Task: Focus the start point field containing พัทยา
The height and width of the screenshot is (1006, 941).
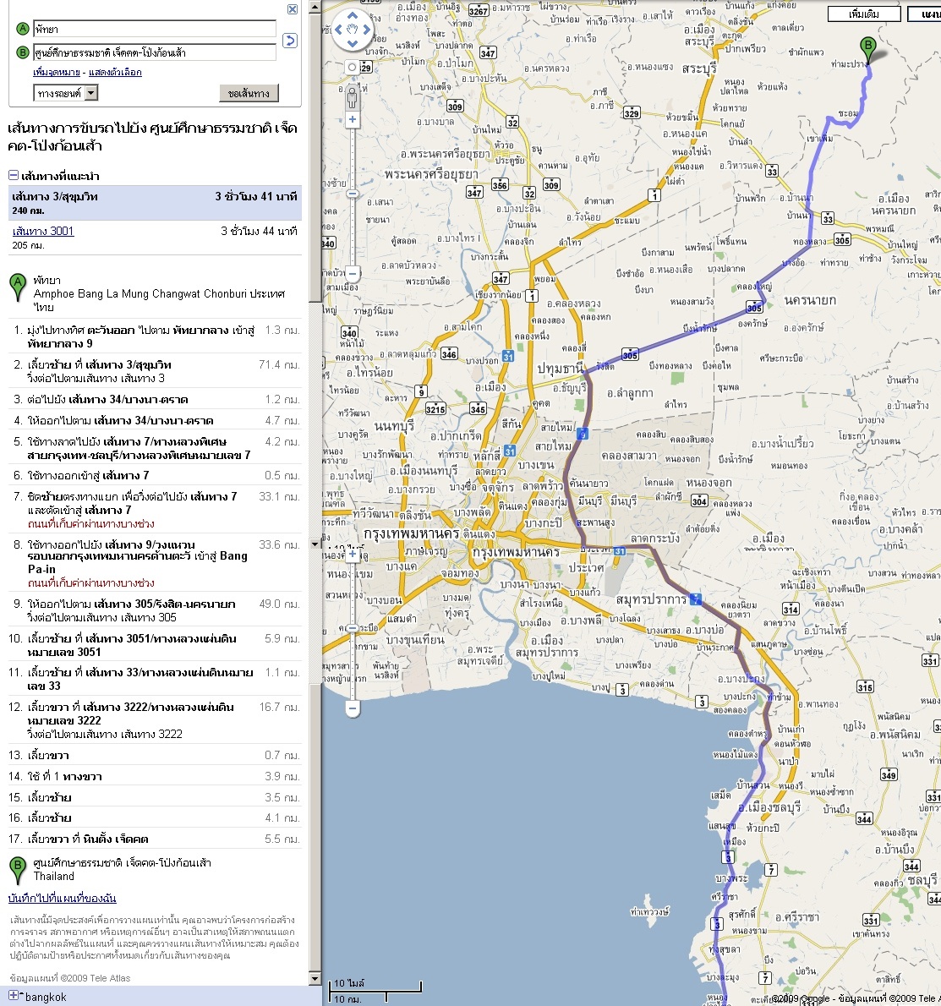Action: 155,29
